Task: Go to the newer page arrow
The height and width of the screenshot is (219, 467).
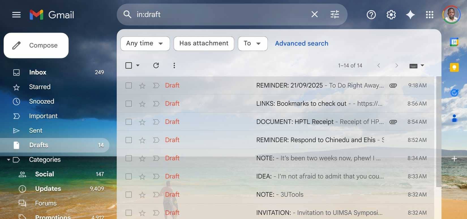Action: 378,65
